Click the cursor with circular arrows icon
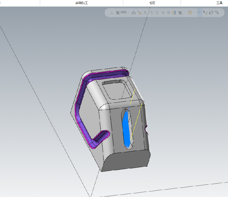228x197 pixels. 211,13
